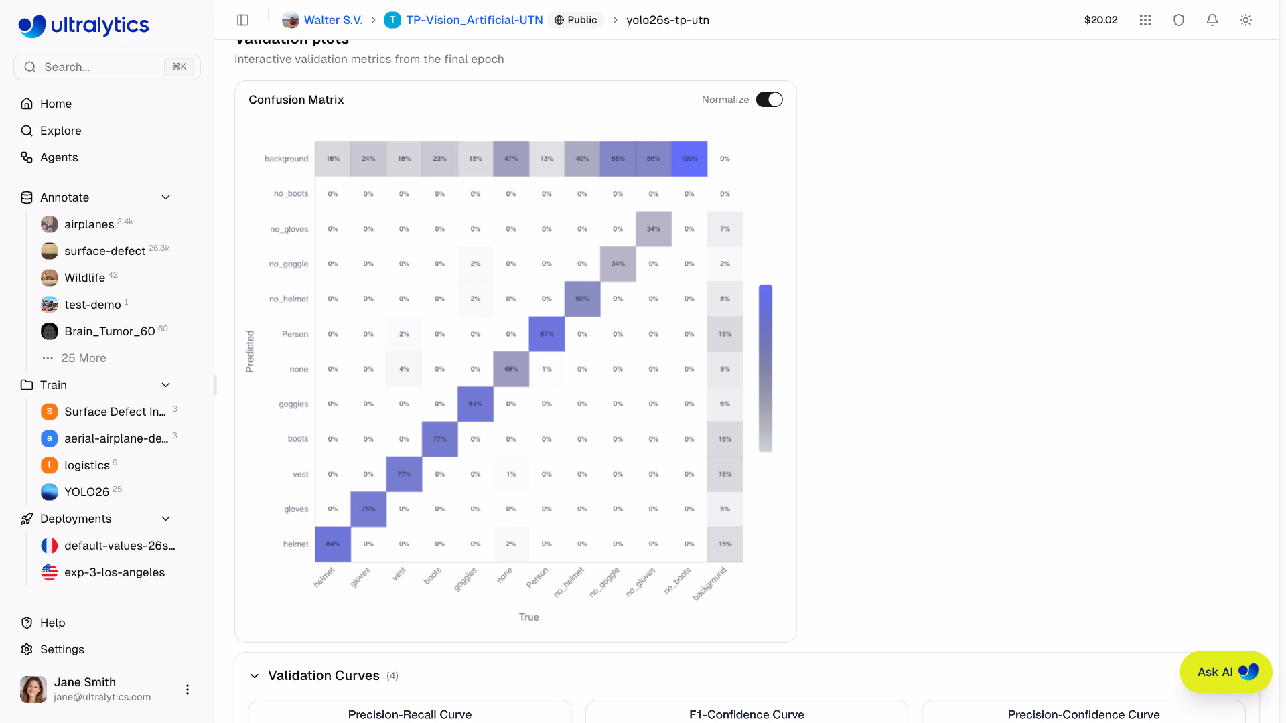Viewport: 1286px width, 723px height.
Task: Open the test-demo dataset
Action: pyautogui.click(x=92, y=305)
